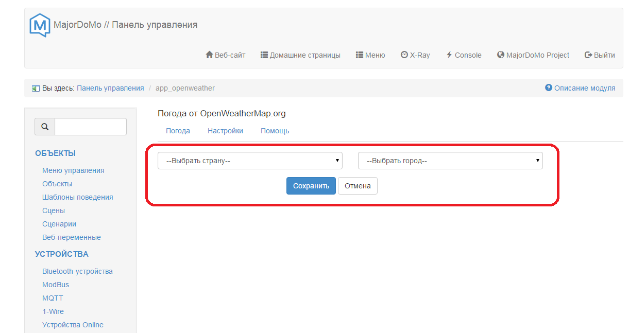
Task: Click Выйти to log out
Action: 604,55
